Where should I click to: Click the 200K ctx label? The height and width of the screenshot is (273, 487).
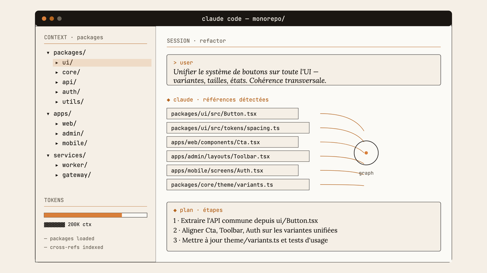[80, 224]
